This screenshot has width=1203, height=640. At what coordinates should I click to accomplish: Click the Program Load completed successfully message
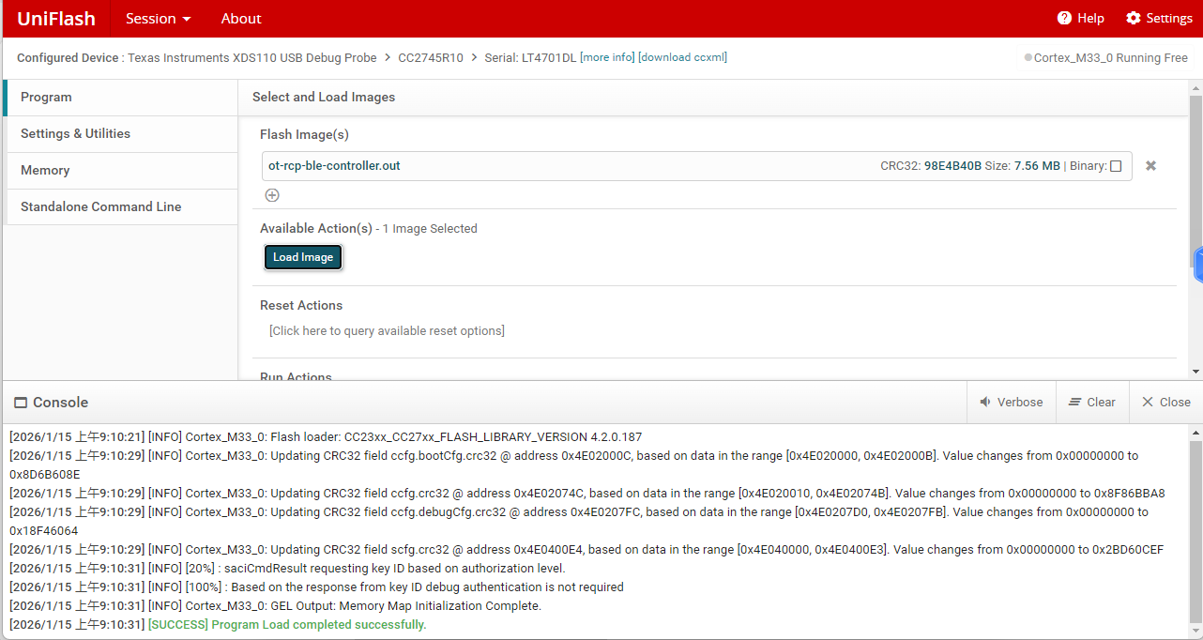pos(287,624)
